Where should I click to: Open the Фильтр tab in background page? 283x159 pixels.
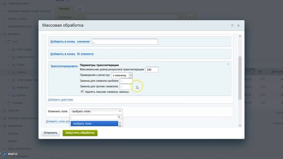(x=65, y=9)
